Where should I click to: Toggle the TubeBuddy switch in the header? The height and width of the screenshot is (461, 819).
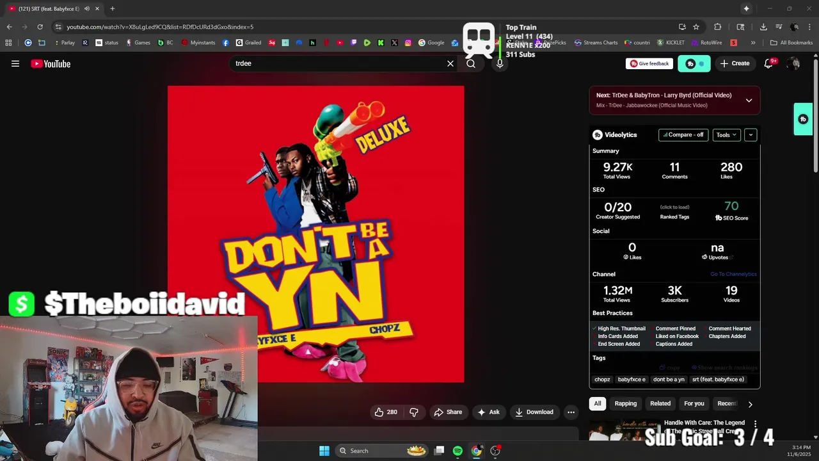click(694, 63)
